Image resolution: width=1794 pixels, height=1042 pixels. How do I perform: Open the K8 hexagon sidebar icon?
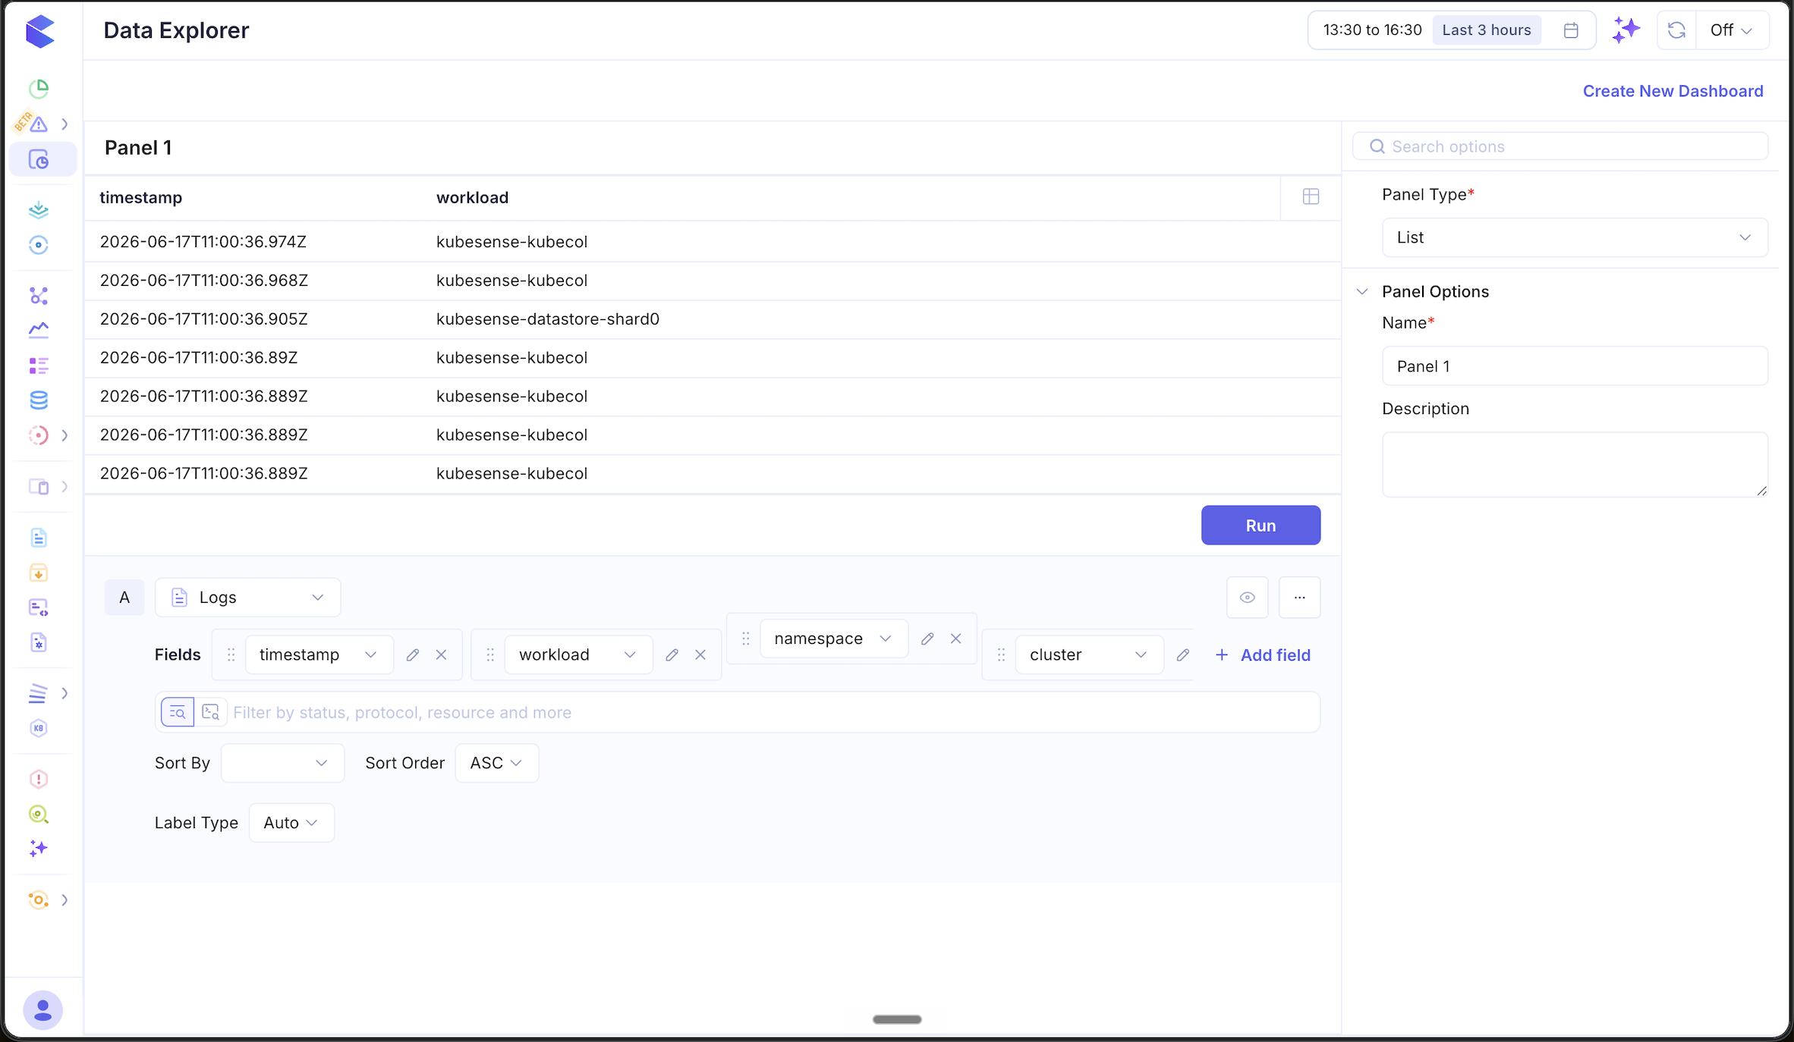(39, 728)
